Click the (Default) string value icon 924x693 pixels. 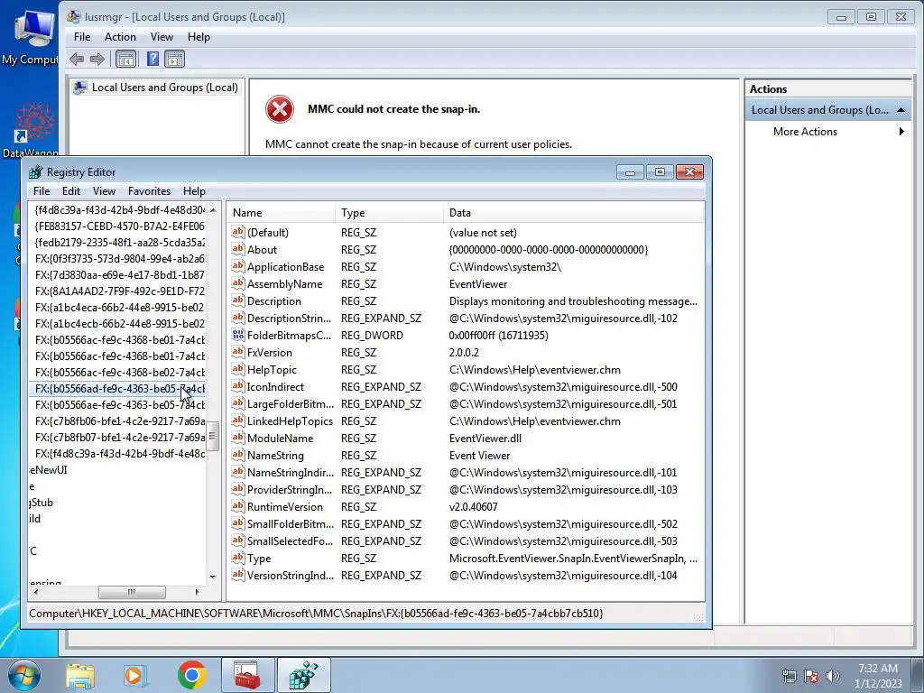tap(238, 232)
